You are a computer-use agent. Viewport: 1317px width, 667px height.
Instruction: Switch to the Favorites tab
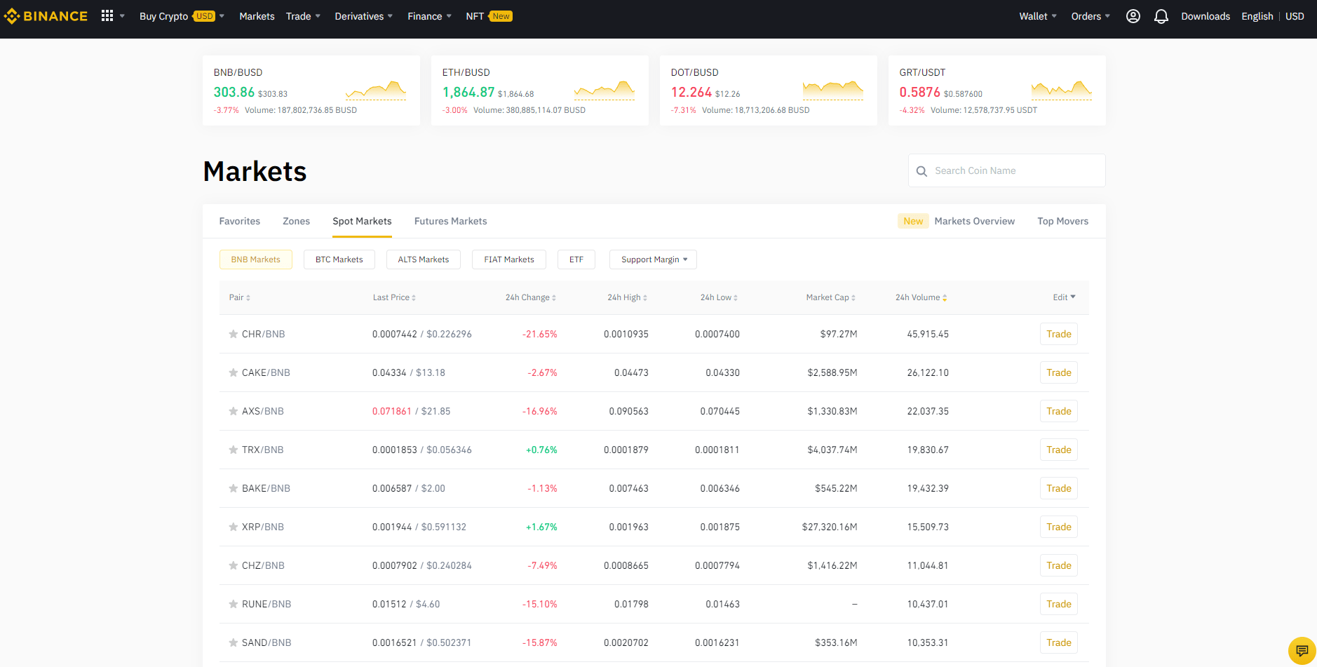(x=239, y=221)
